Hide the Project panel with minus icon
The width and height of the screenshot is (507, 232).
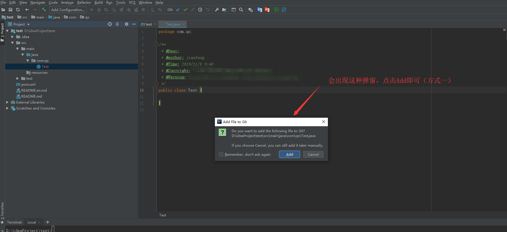134,24
